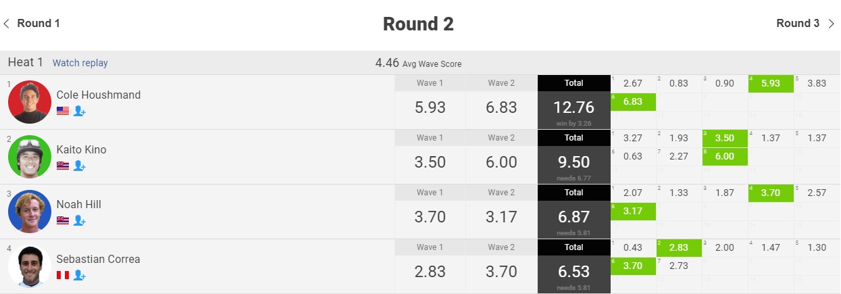The height and width of the screenshot is (294, 841).
Task: Follow Cole Houshmand with add-person icon
Action: pos(80,111)
